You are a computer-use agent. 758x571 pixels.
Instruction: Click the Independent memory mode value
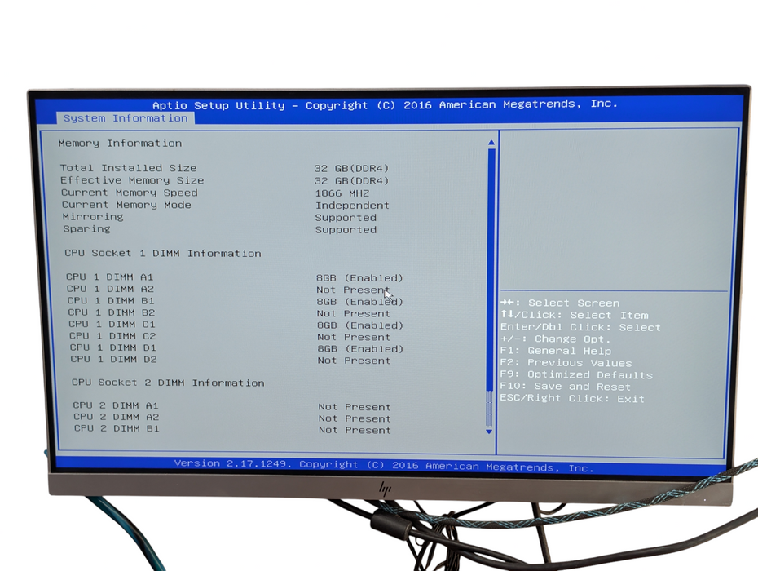pos(352,206)
